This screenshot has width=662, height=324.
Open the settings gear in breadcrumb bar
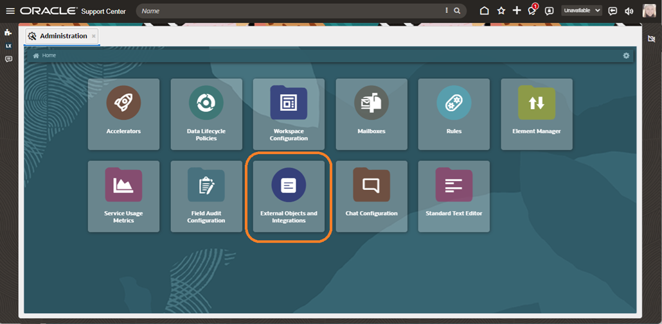(626, 56)
